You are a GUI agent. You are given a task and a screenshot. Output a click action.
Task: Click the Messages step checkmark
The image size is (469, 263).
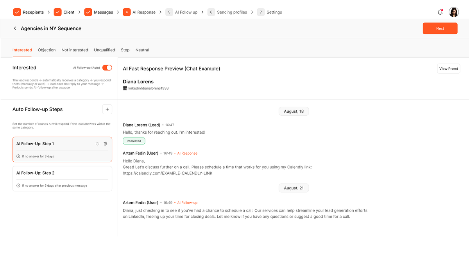pos(88,12)
